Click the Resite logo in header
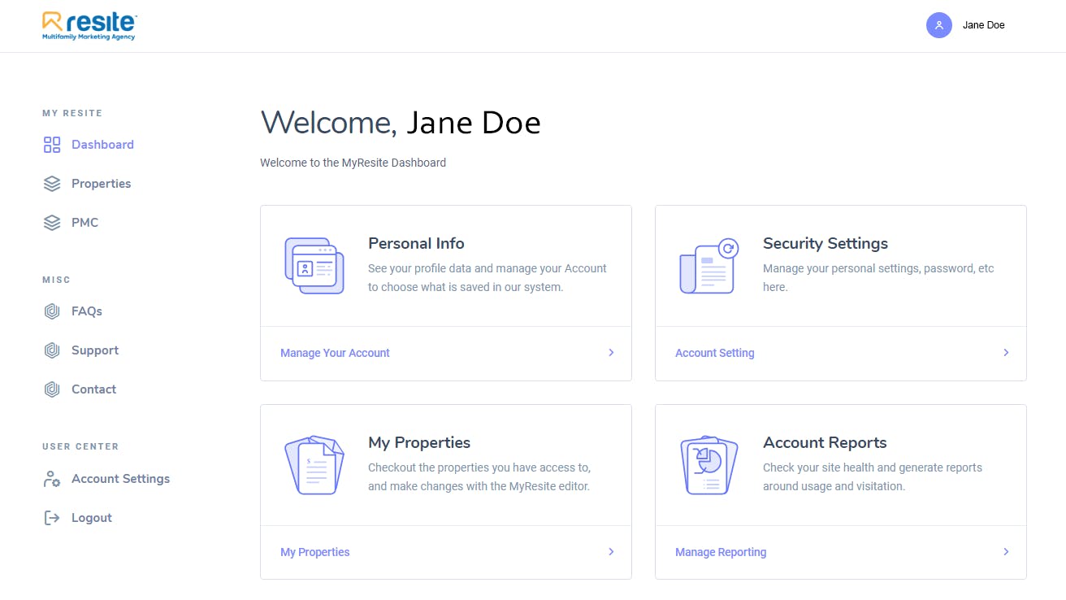Viewport: 1066px width, 600px height. 89,26
